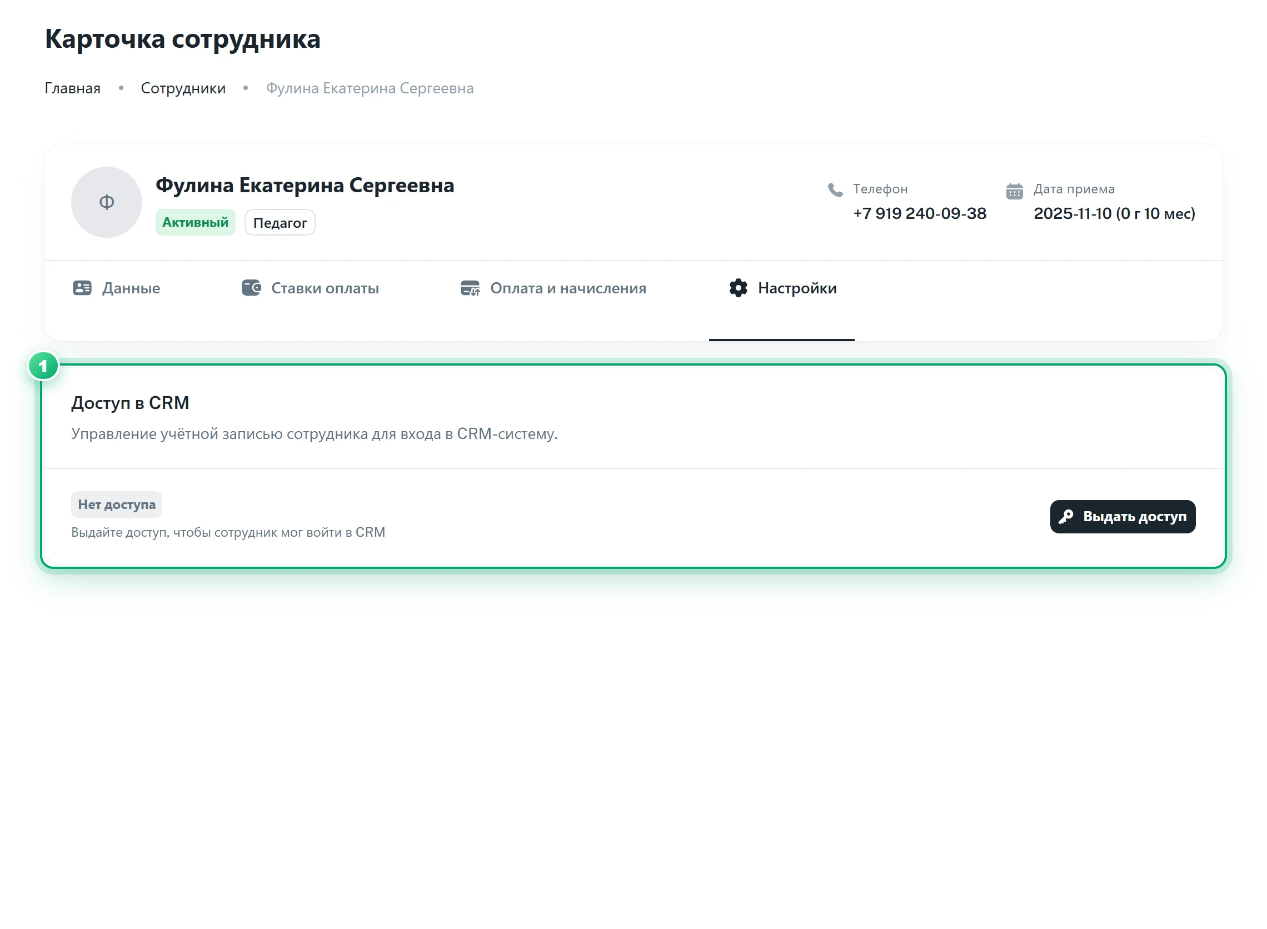Click the Педагог role badge
This screenshot has height=929, width=1267.
point(280,223)
